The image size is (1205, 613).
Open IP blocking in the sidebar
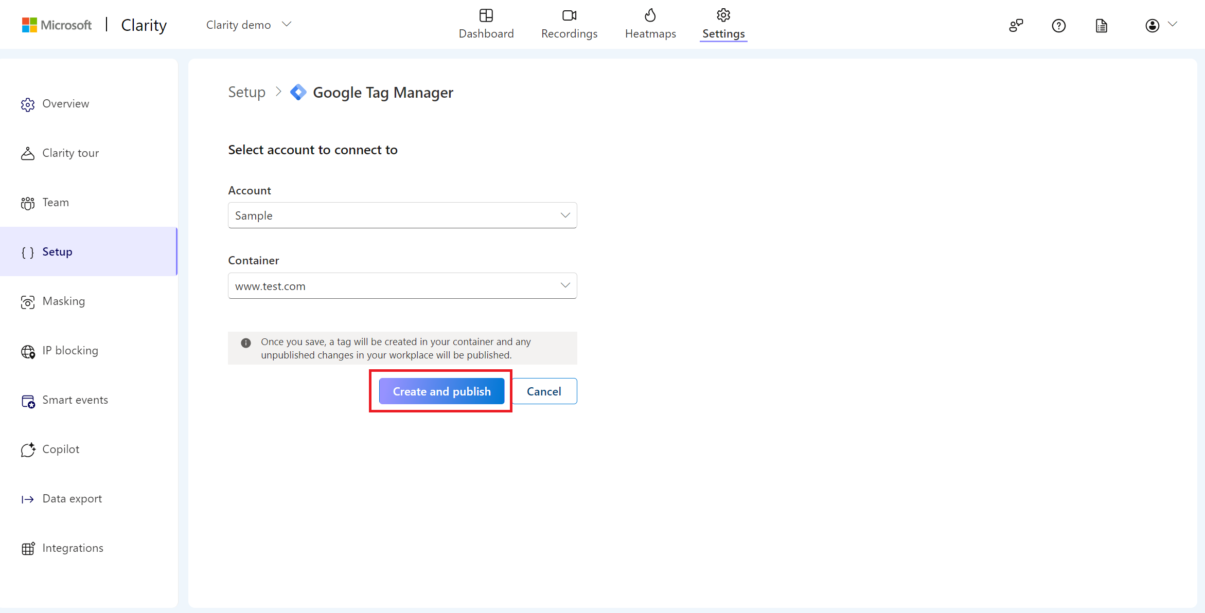(88, 351)
